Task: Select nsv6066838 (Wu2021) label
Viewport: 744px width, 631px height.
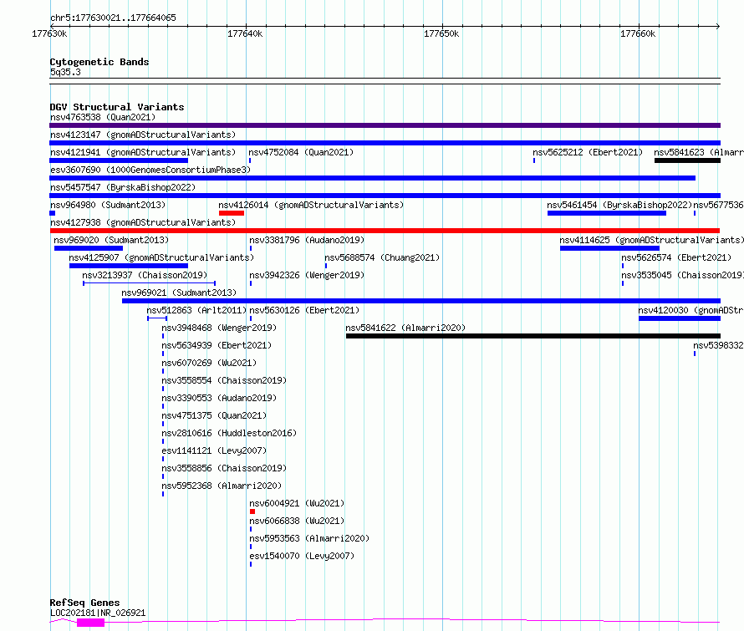Action: point(297,521)
